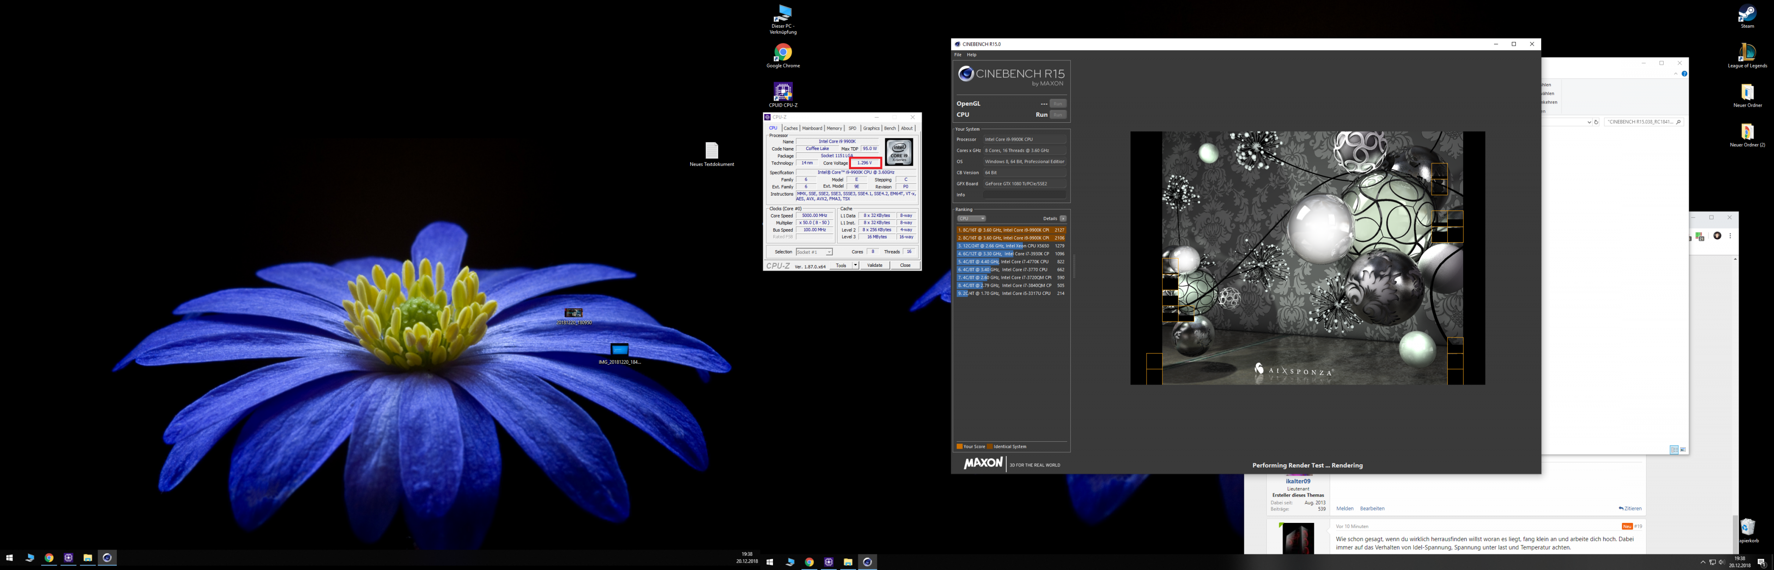The height and width of the screenshot is (570, 1774).
Task: Click the Validate button in CPU-Z
Action: click(x=875, y=265)
